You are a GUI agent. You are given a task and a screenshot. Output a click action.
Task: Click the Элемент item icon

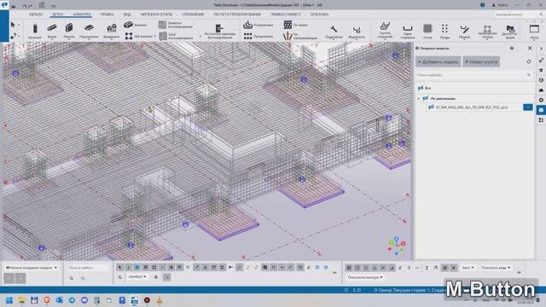click(128, 25)
